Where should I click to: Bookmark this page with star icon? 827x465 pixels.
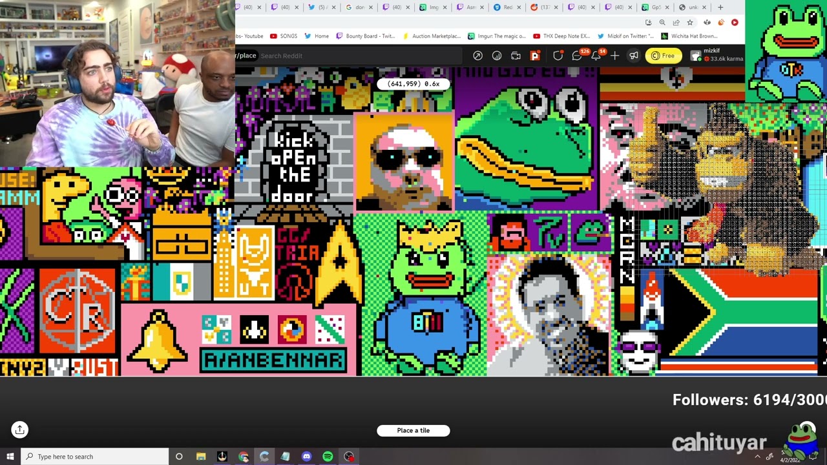[690, 23]
